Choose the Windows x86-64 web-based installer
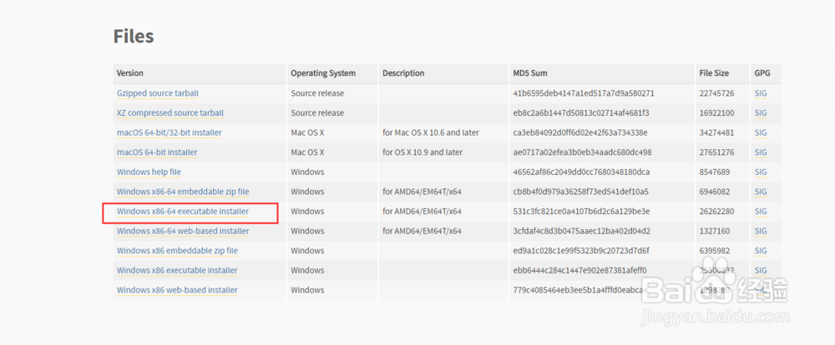Viewport: 835px width, 345px height. tap(183, 231)
